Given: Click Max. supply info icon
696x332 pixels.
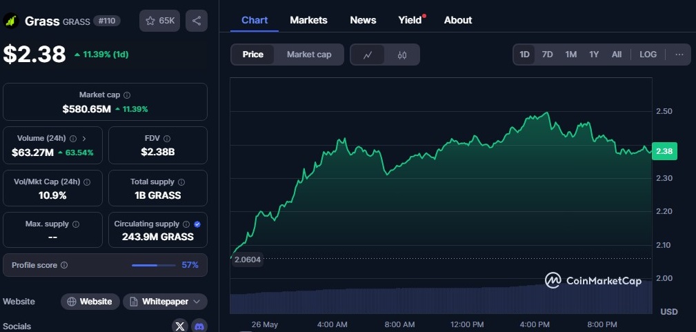Looking at the screenshot, I should 76,224.
